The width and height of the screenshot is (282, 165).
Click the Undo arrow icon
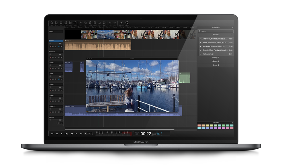click(x=110, y=23)
